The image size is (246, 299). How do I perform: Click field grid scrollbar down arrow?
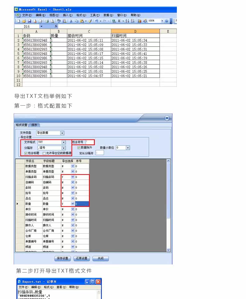(168, 250)
